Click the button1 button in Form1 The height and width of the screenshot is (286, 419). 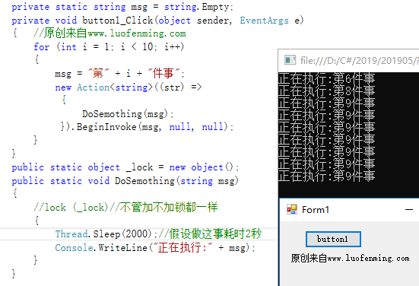click(333, 239)
